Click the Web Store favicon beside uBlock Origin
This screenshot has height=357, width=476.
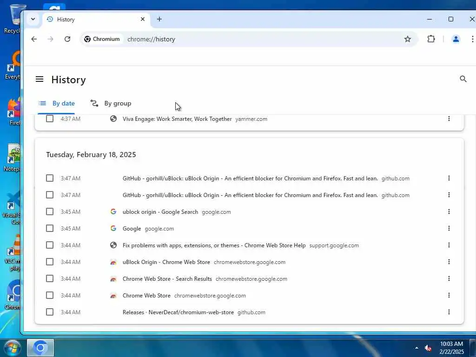point(113,262)
